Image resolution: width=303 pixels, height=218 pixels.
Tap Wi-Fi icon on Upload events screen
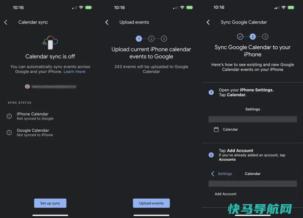[182, 7]
